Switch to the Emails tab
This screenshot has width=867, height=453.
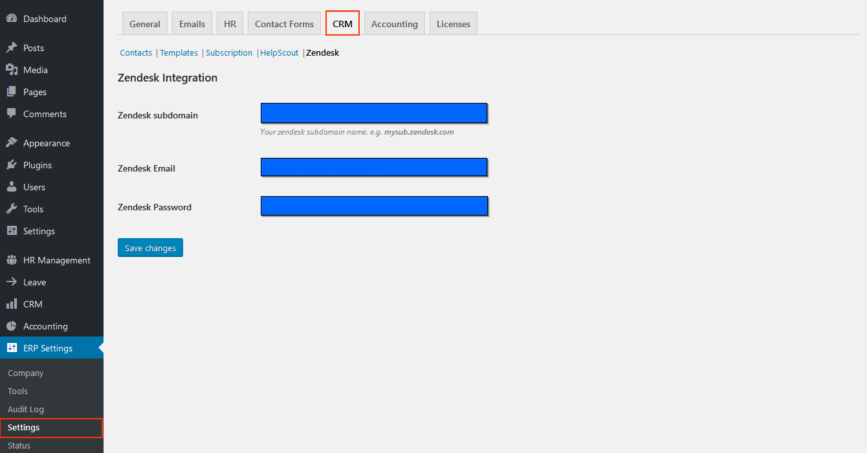point(192,23)
